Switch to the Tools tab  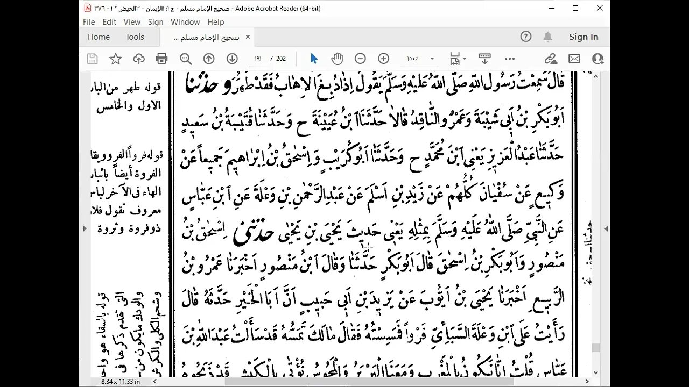click(x=135, y=37)
